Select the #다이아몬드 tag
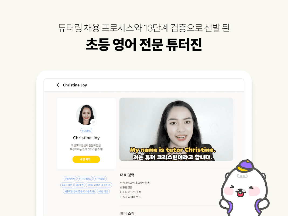Screen dimensions: 288x216 point(85,179)
